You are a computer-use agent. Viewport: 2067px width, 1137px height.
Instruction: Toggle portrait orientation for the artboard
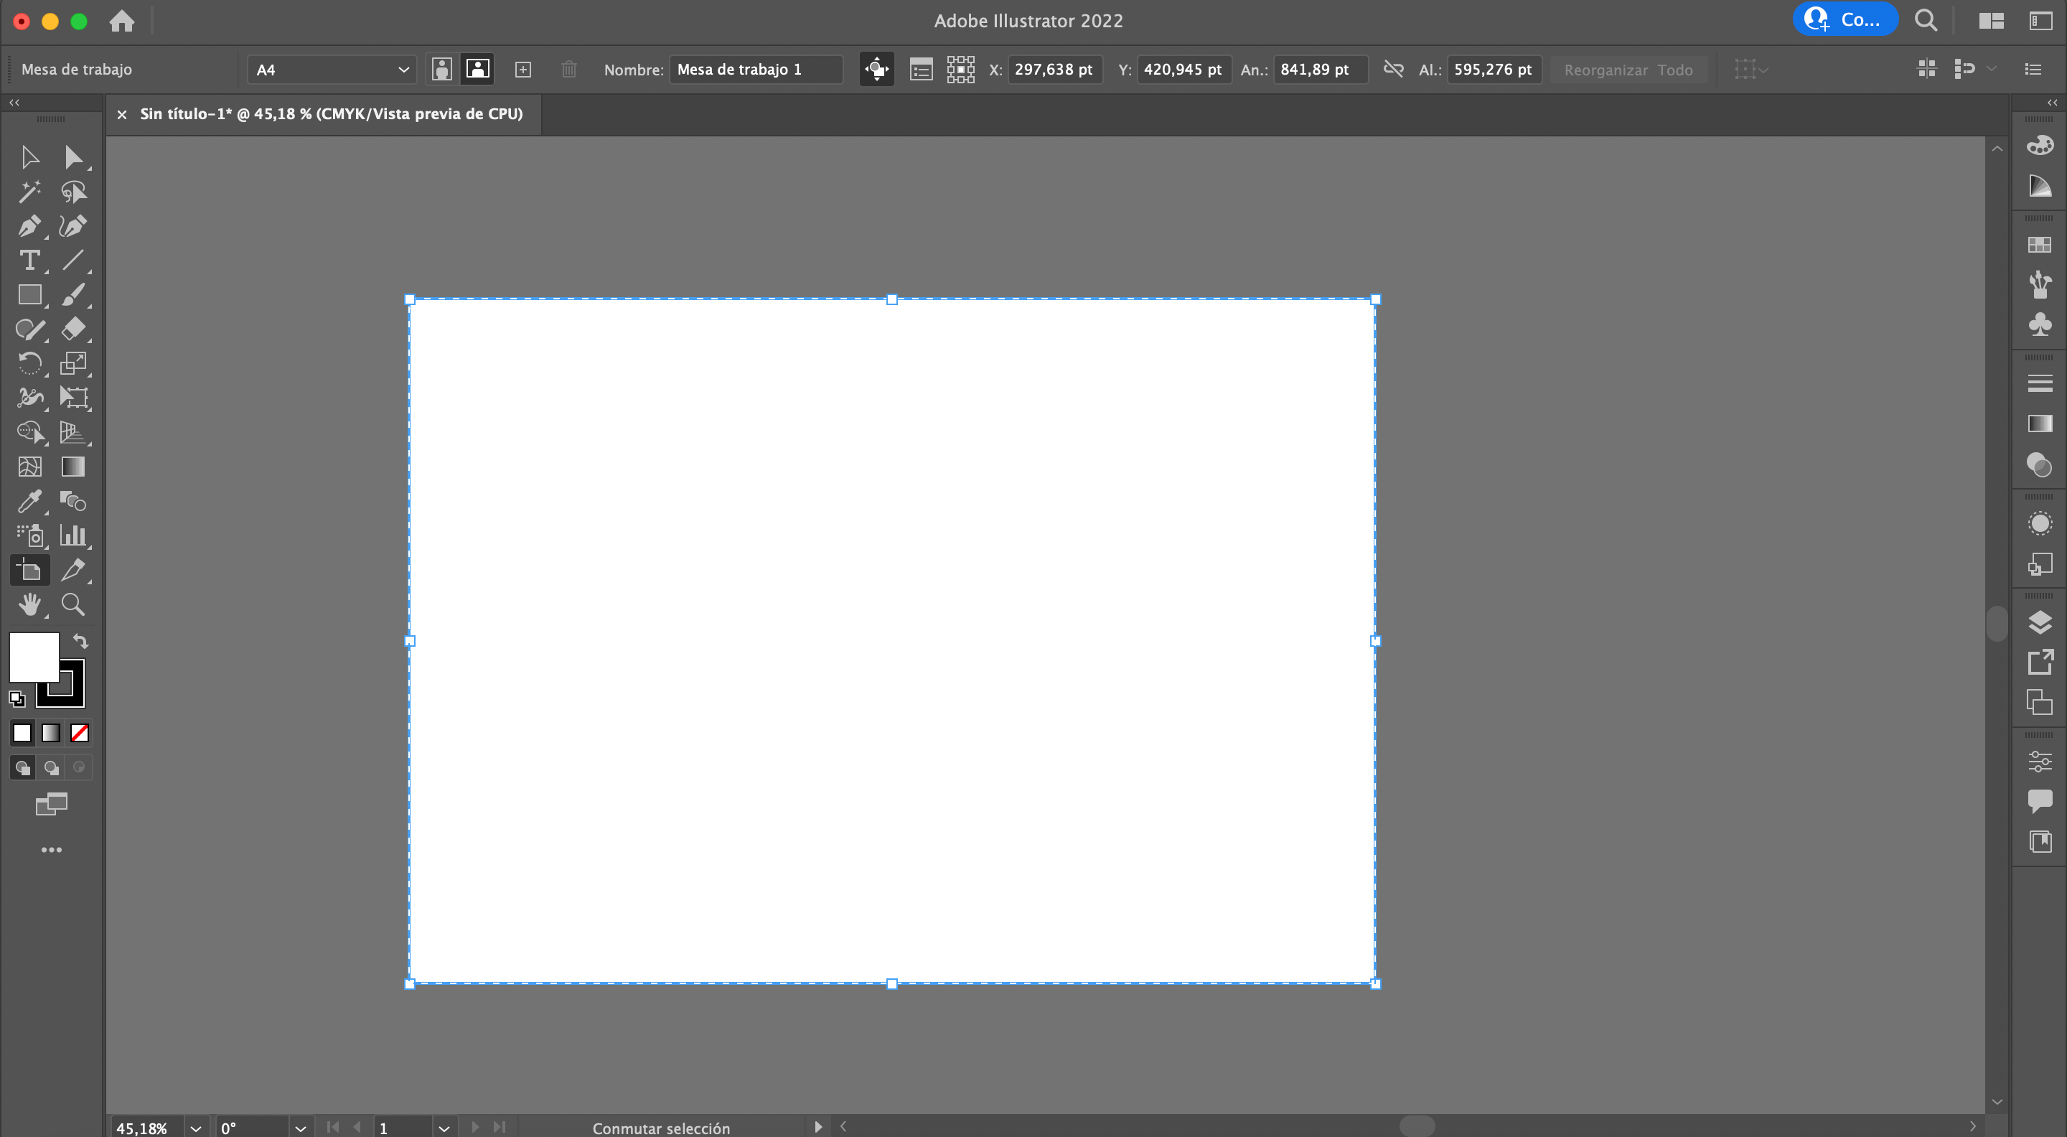coord(441,69)
